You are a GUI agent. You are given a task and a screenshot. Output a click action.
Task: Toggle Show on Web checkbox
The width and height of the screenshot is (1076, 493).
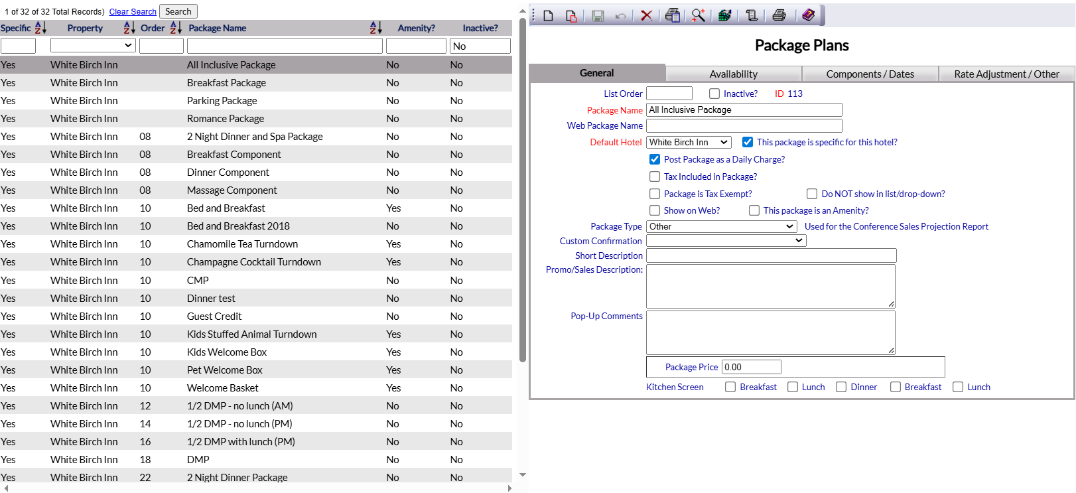(x=655, y=210)
